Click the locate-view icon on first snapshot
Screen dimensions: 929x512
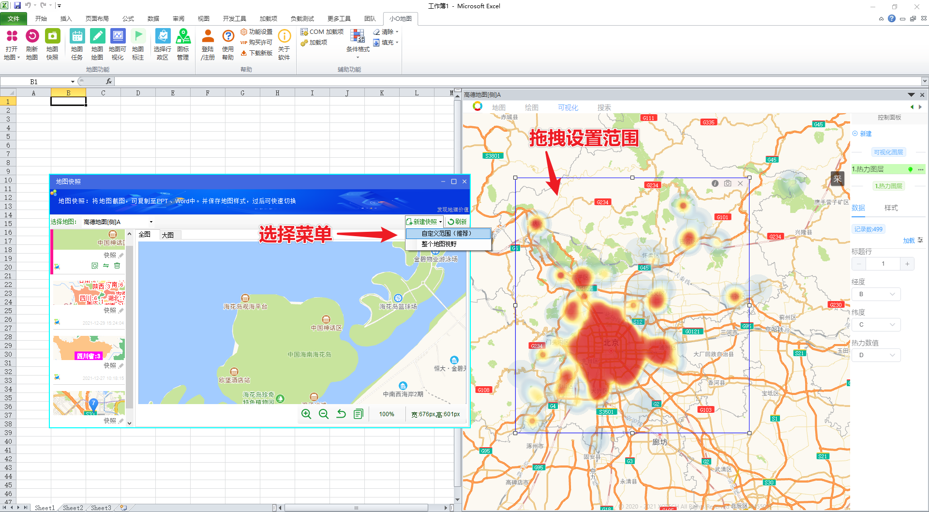(x=95, y=266)
